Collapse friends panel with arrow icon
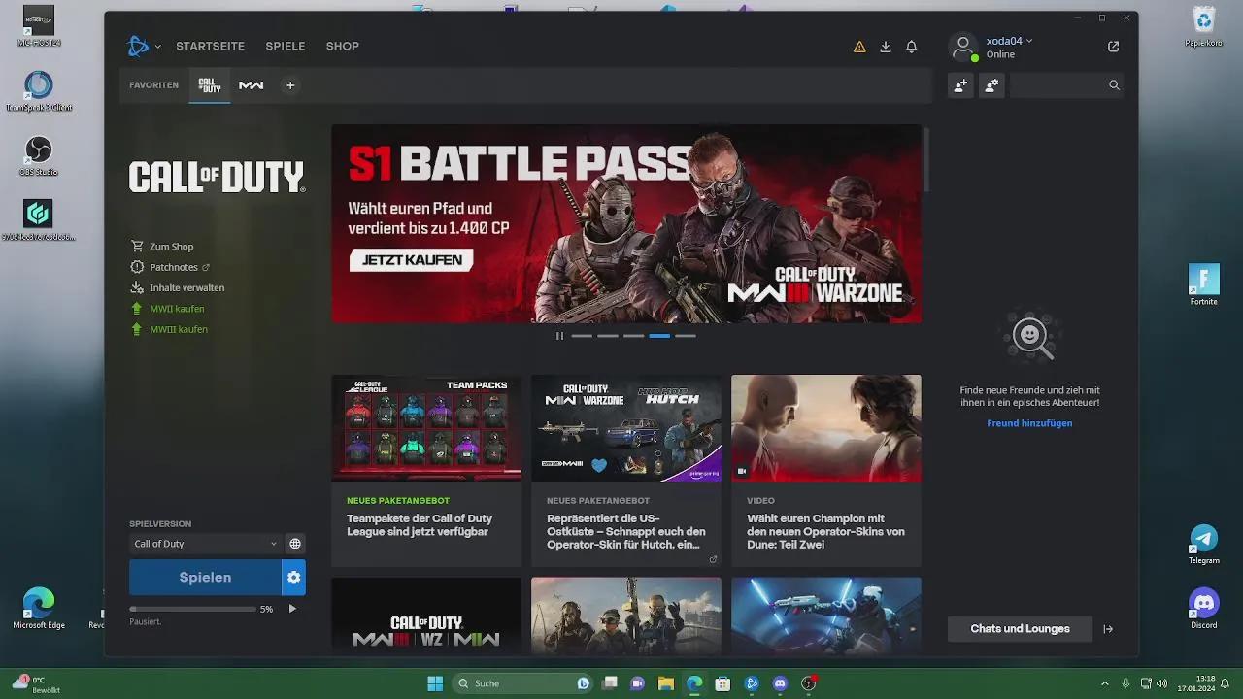The width and height of the screenshot is (1243, 699). [x=1108, y=629]
